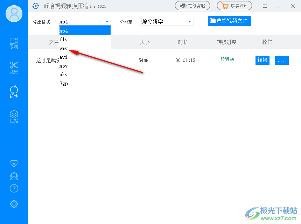Close the application window
The image size is (301, 224).
293,6
